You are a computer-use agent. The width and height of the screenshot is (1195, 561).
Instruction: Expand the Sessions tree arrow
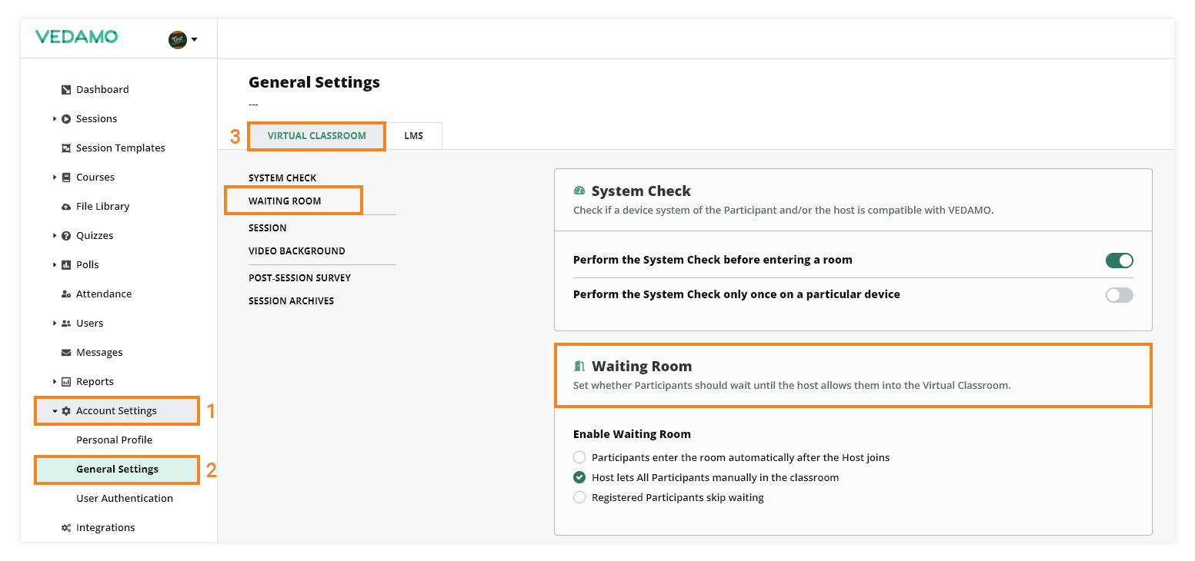tap(55, 119)
